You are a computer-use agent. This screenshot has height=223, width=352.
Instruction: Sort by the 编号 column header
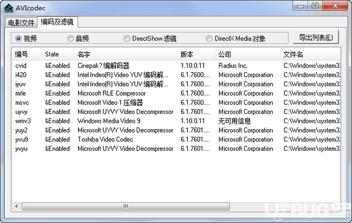[x=27, y=54]
